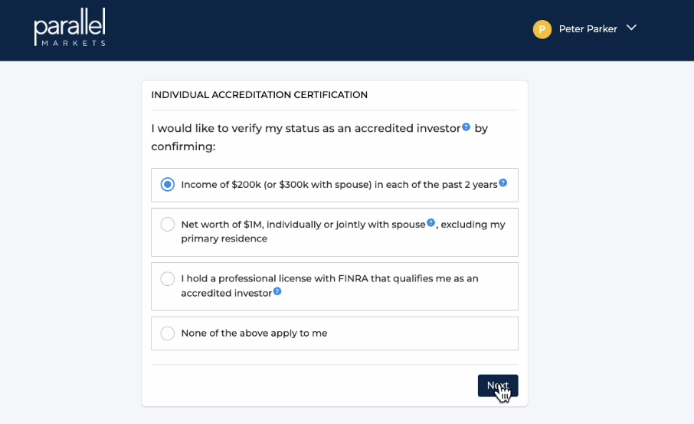This screenshot has width=694, height=424.
Task: Choose the FINRA professional license radio option
Action: coord(167,278)
